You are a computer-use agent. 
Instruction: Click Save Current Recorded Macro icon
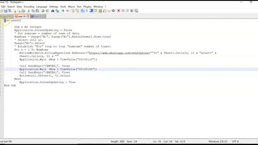pos(136,11)
